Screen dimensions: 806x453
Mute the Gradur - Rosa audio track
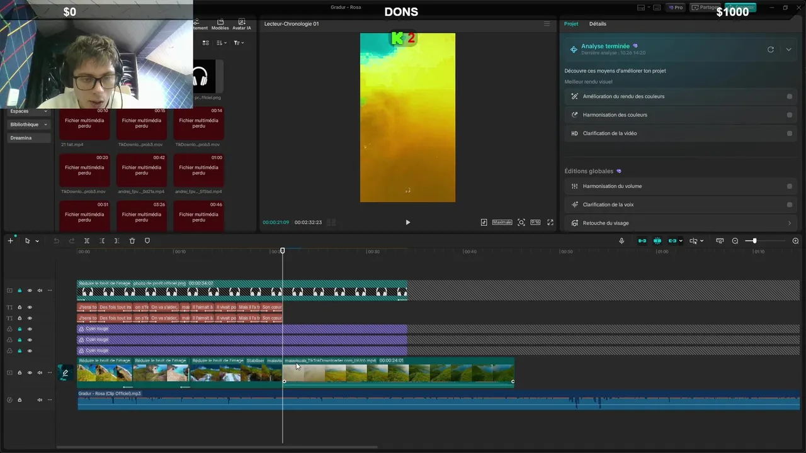[40, 400]
